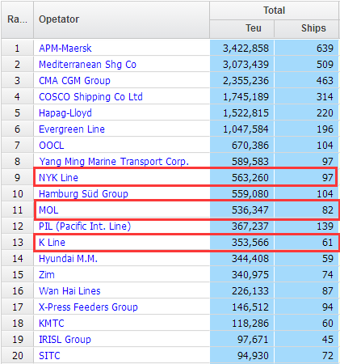The height and width of the screenshot is (364, 340).
Task: Open the Hyundai M.M. link
Action: tap(68, 259)
